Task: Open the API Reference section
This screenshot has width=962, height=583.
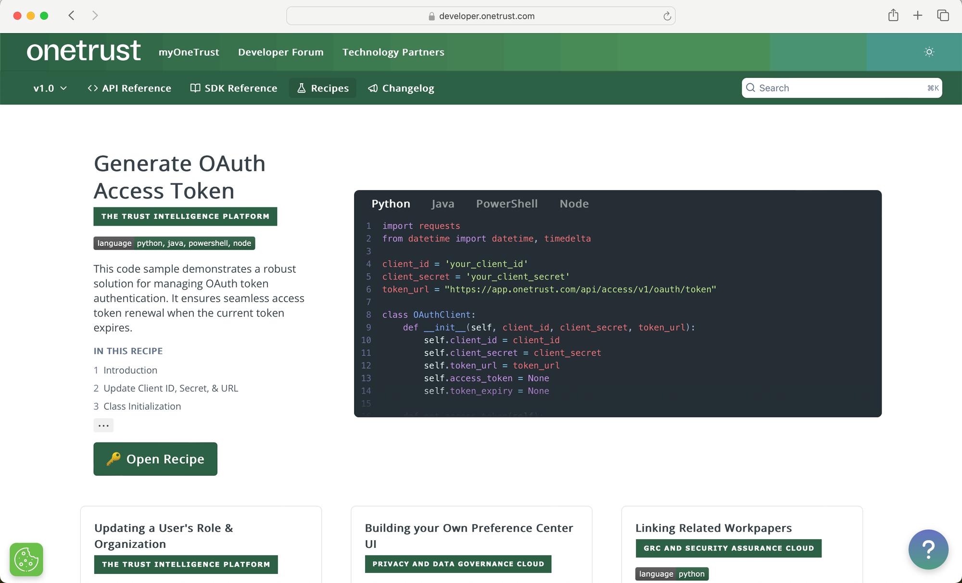Action: (x=129, y=88)
